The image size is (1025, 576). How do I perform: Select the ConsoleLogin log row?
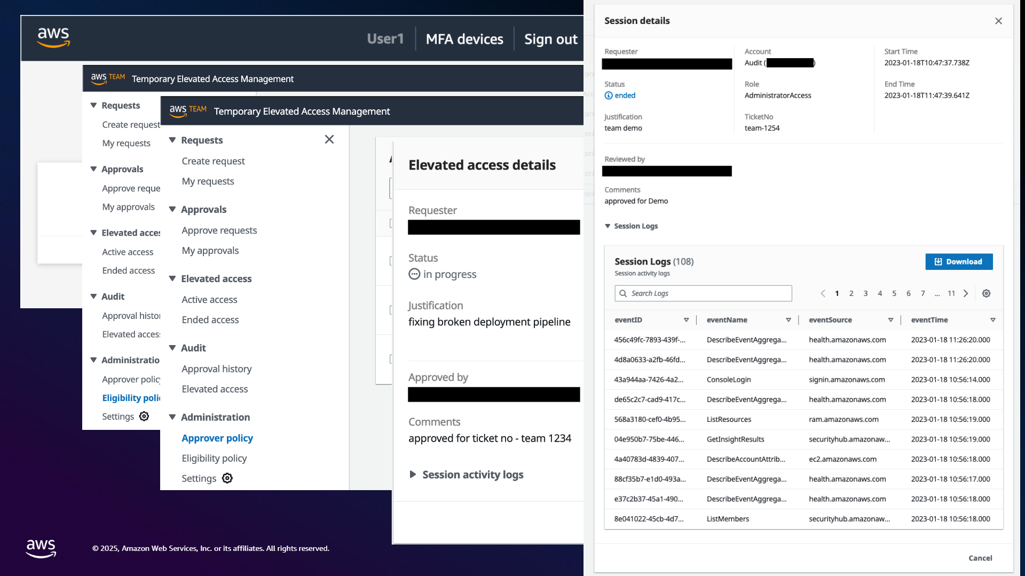point(803,380)
